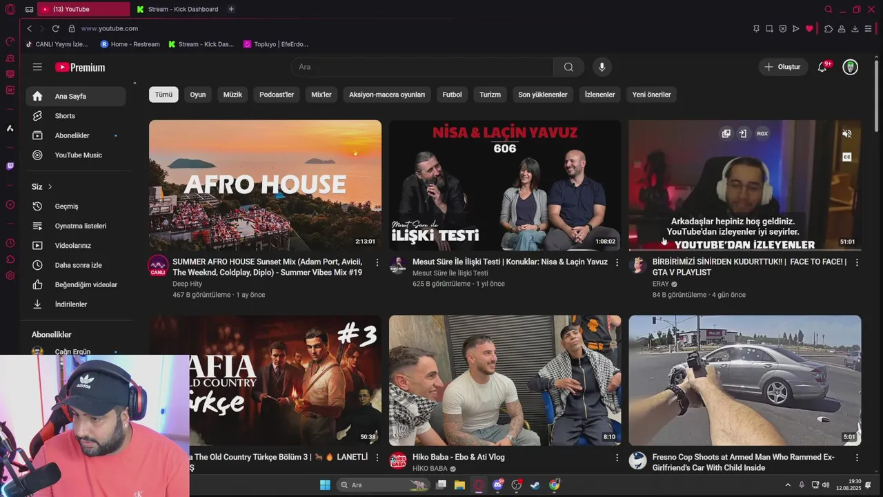This screenshot has width=883, height=497.
Task: Click the search magnifier button
Action: click(x=568, y=67)
